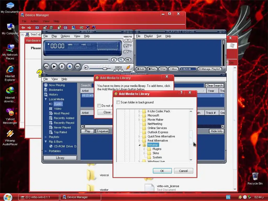268x201 pixels.
Task: Click Device Manager print toolbar icon
Action: coord(51,27)
